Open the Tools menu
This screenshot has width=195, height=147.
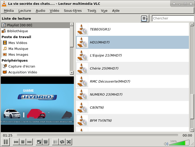coord(92,11)
